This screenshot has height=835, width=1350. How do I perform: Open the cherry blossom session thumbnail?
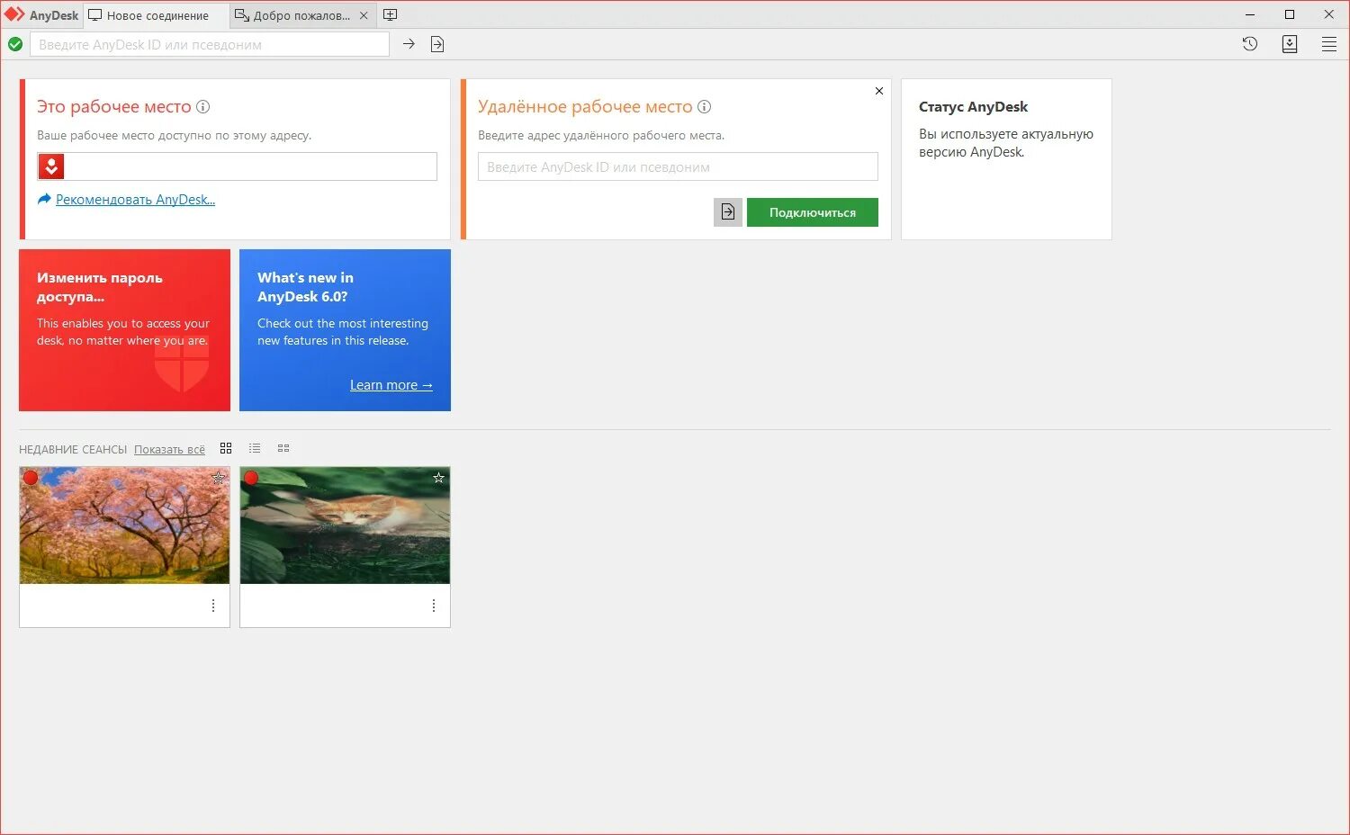tap(124, 525)
